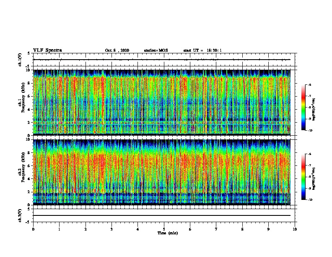Click the "ch.1(V)" axis label
Screen dimensions: 332x257
(20, 60)
